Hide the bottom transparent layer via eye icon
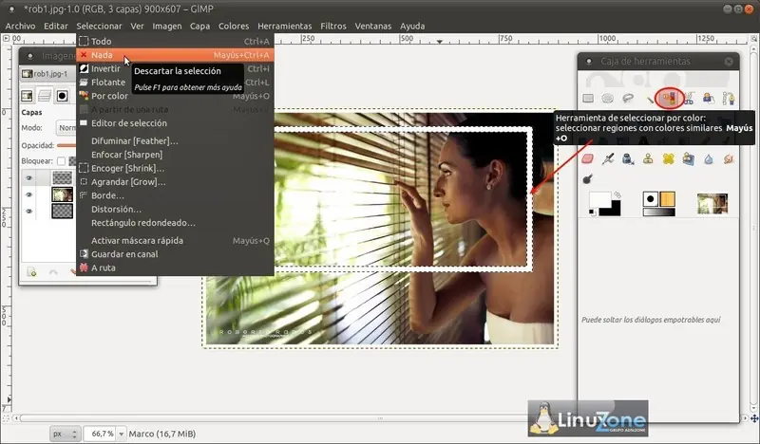 (x=29, y=212)
